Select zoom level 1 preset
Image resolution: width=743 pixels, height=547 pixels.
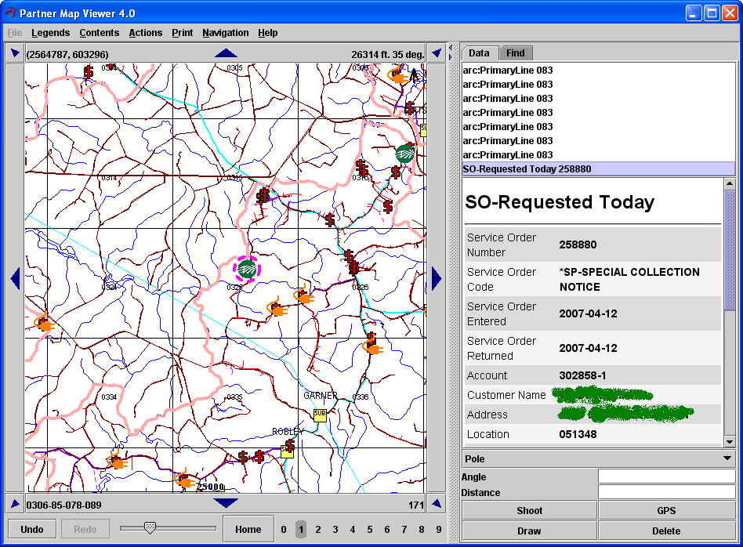tap(301, 530)
